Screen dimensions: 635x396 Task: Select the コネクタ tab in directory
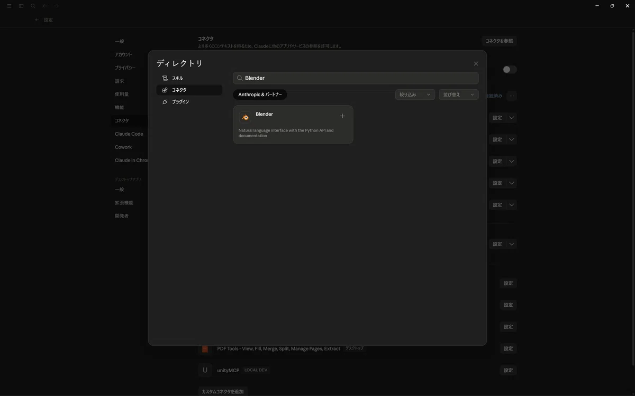(x=189, y=90)
